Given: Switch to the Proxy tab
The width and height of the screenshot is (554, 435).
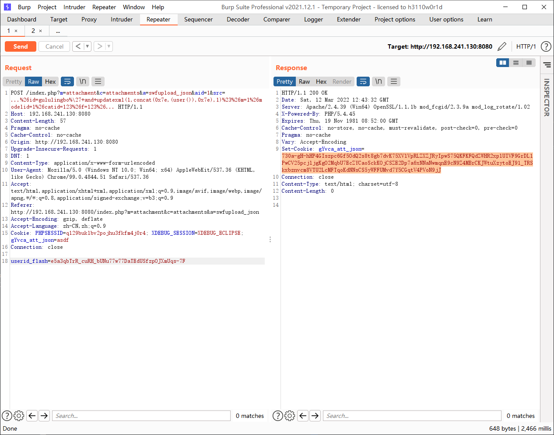Looking at the screenshot, I should click(x=89, y=19).
